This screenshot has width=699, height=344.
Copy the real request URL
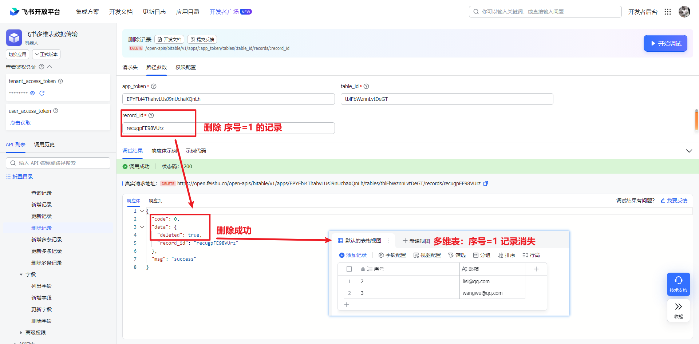pos(485,183)
